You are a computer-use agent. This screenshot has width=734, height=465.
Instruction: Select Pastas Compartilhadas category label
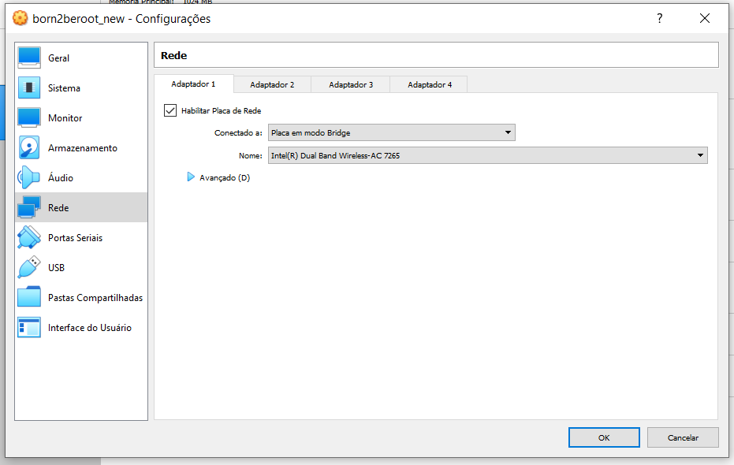click(95, 298)
